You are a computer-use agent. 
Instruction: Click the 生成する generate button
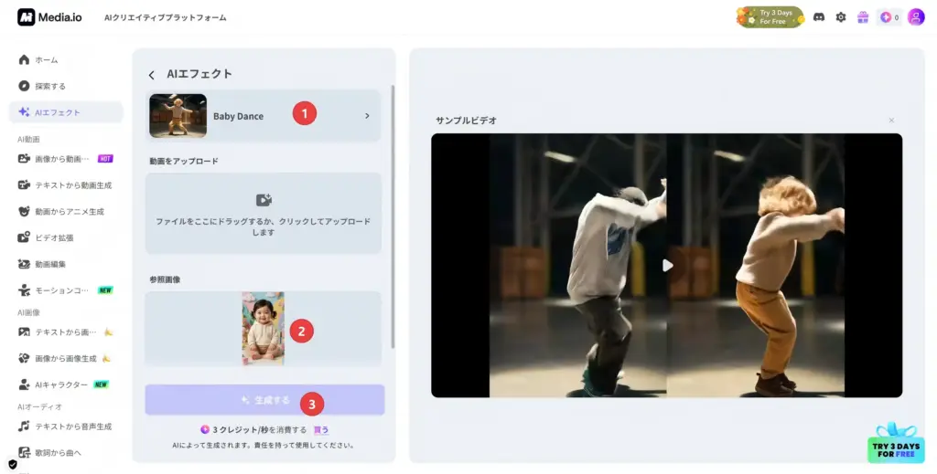264,400
